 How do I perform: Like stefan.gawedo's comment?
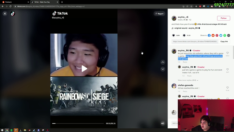pos(227,88)
